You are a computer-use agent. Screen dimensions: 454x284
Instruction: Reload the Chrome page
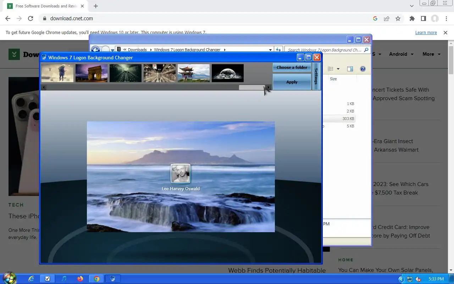[31, 18]
